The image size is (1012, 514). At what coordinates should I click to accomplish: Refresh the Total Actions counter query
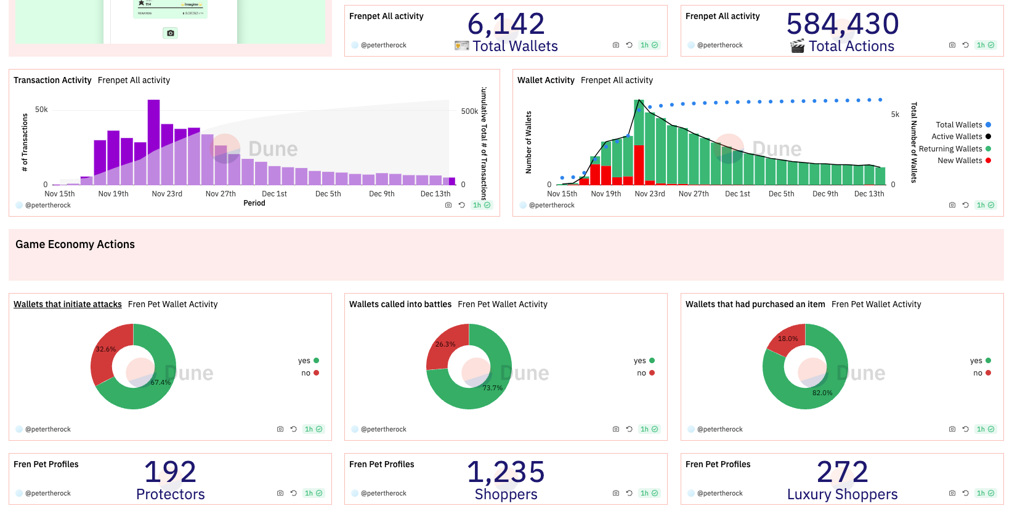pos(966,45)
